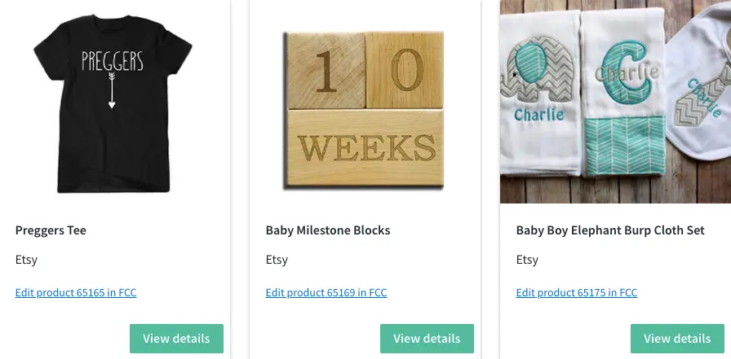Open the Baby Milestone Blocks title
This screenshot has width=731, height=359.
coord(328,230)
